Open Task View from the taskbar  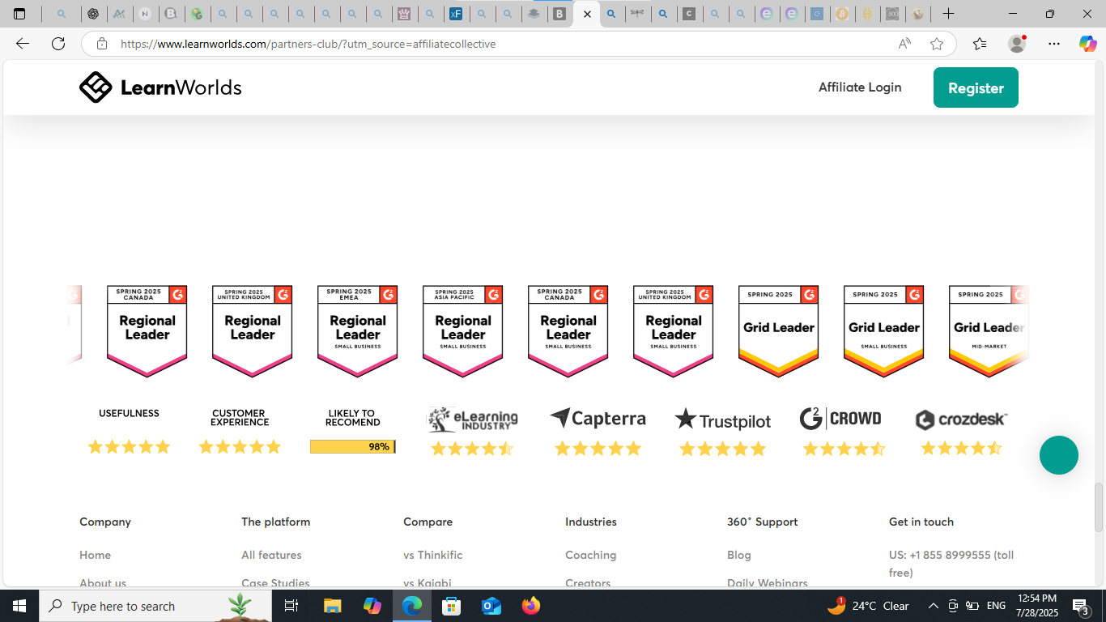click(x=291, y=606)
